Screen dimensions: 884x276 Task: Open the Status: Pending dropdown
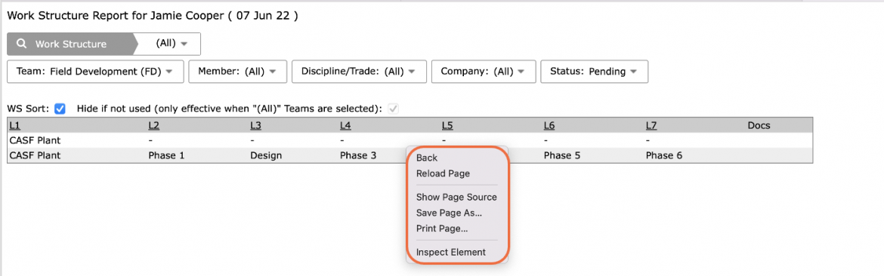point(594,72)
